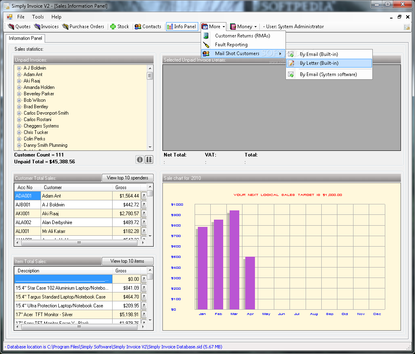This screenshot has height=354, width=415.
Task: Click By Email (Built-in) envelope icon
Action: point(291,54)
